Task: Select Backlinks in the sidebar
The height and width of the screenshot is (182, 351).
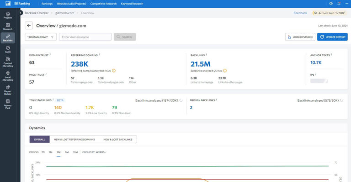Action: coord(8,38)
